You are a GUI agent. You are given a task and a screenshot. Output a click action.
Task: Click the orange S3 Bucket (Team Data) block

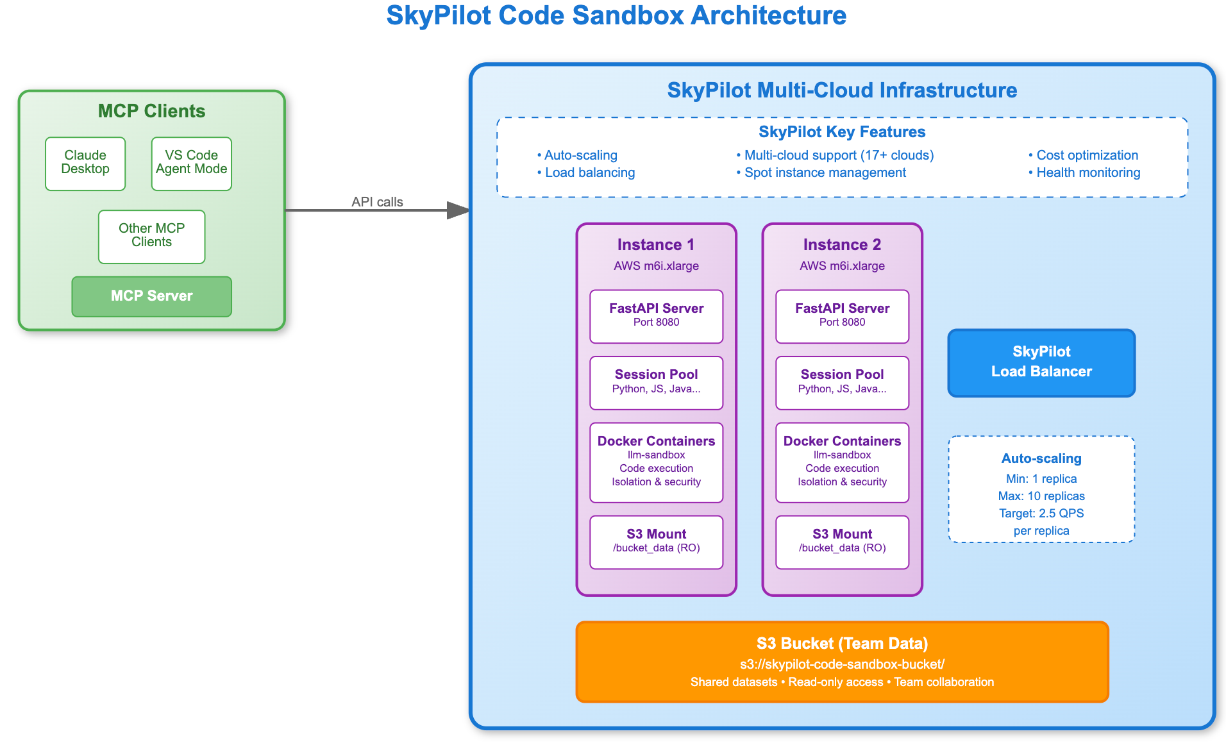click(842, 662)
